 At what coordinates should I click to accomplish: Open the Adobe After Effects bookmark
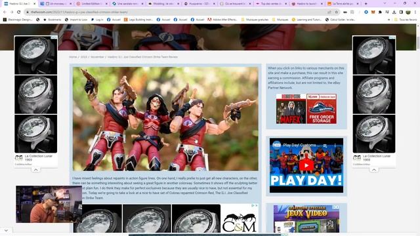222,20
